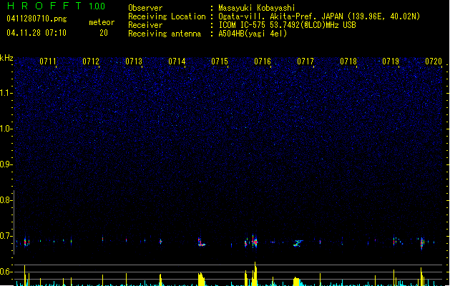Click the 0720 time marker
450x286 pixels.
(x=434, y=61)
